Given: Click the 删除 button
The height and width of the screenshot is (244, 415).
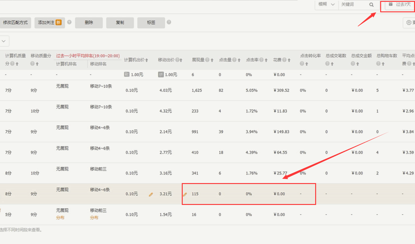Looking at the screenshot, I should tap(89, 23).
